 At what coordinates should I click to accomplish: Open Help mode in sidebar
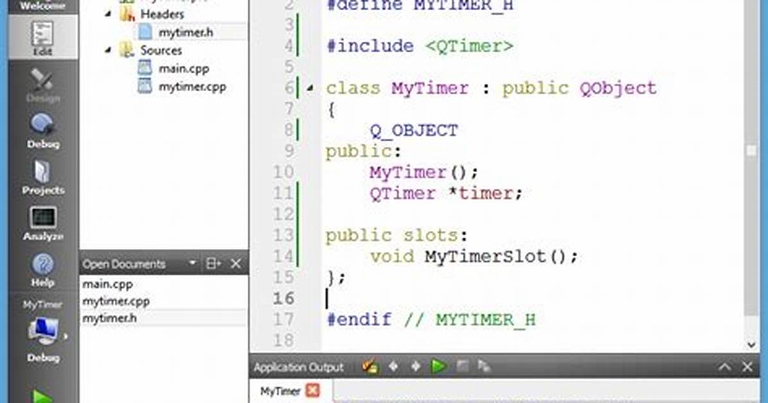point(42,270)
